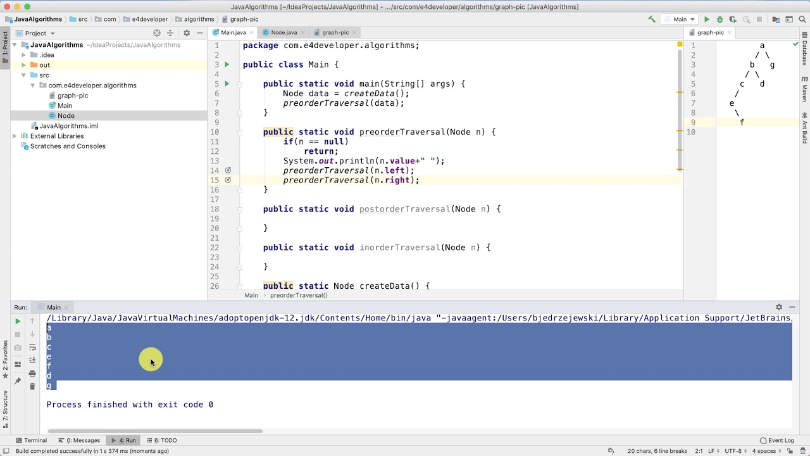Hide the Project tool window

(200, 33)
